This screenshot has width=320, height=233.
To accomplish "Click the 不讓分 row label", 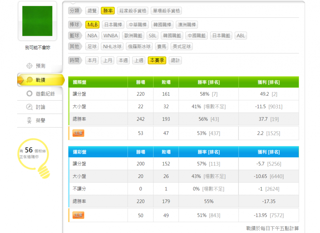I will [x=79, y=189].
